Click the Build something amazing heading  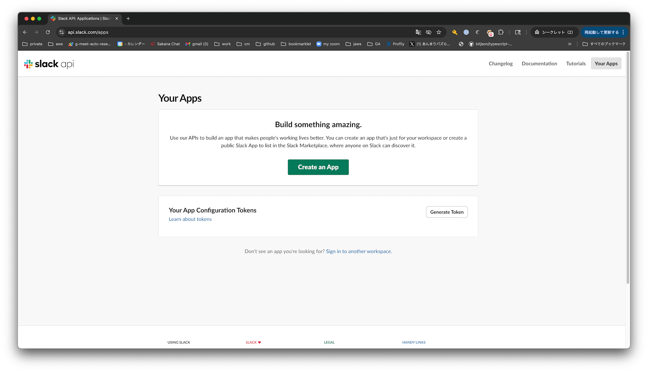coord(318,125)
